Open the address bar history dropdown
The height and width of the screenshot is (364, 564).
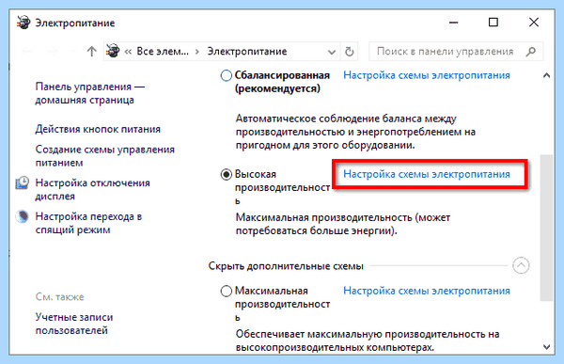(332, 53)
